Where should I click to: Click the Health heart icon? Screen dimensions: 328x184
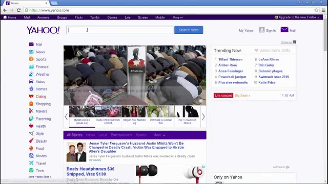[x=31, y=126]
